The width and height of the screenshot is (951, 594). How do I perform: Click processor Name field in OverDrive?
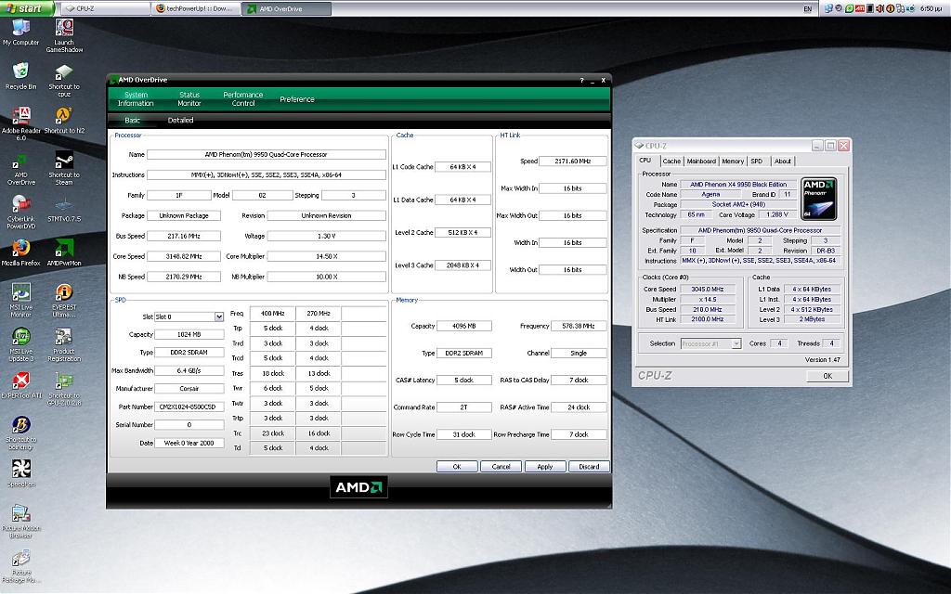pos(267,155)
